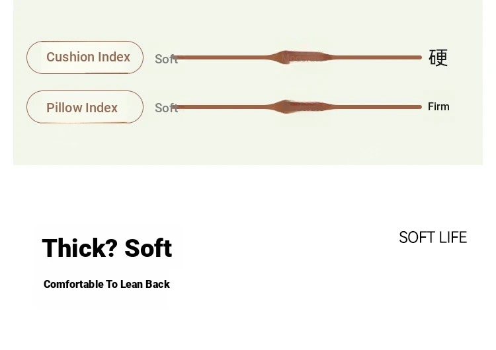Click the word 'Cushion' in the first pill
This screenshot has width=496, height=350.
pyautogui.click(x=70, y=57)
